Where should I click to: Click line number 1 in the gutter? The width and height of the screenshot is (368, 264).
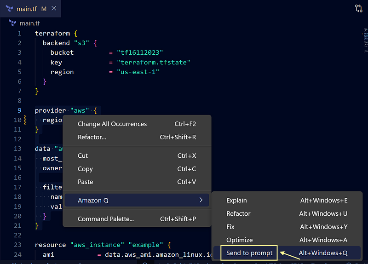tap(19, 34)
